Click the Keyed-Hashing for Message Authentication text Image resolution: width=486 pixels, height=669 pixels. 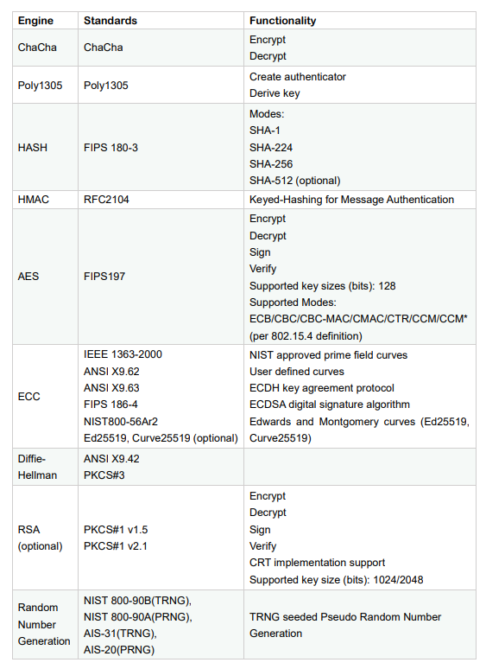click(x=351, y=200)
